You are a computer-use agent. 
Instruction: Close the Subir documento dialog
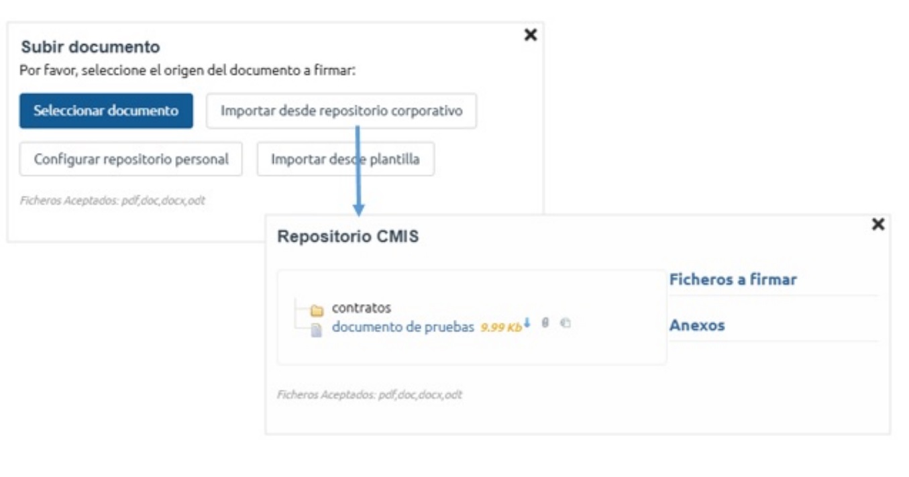(x=530, y=35)
